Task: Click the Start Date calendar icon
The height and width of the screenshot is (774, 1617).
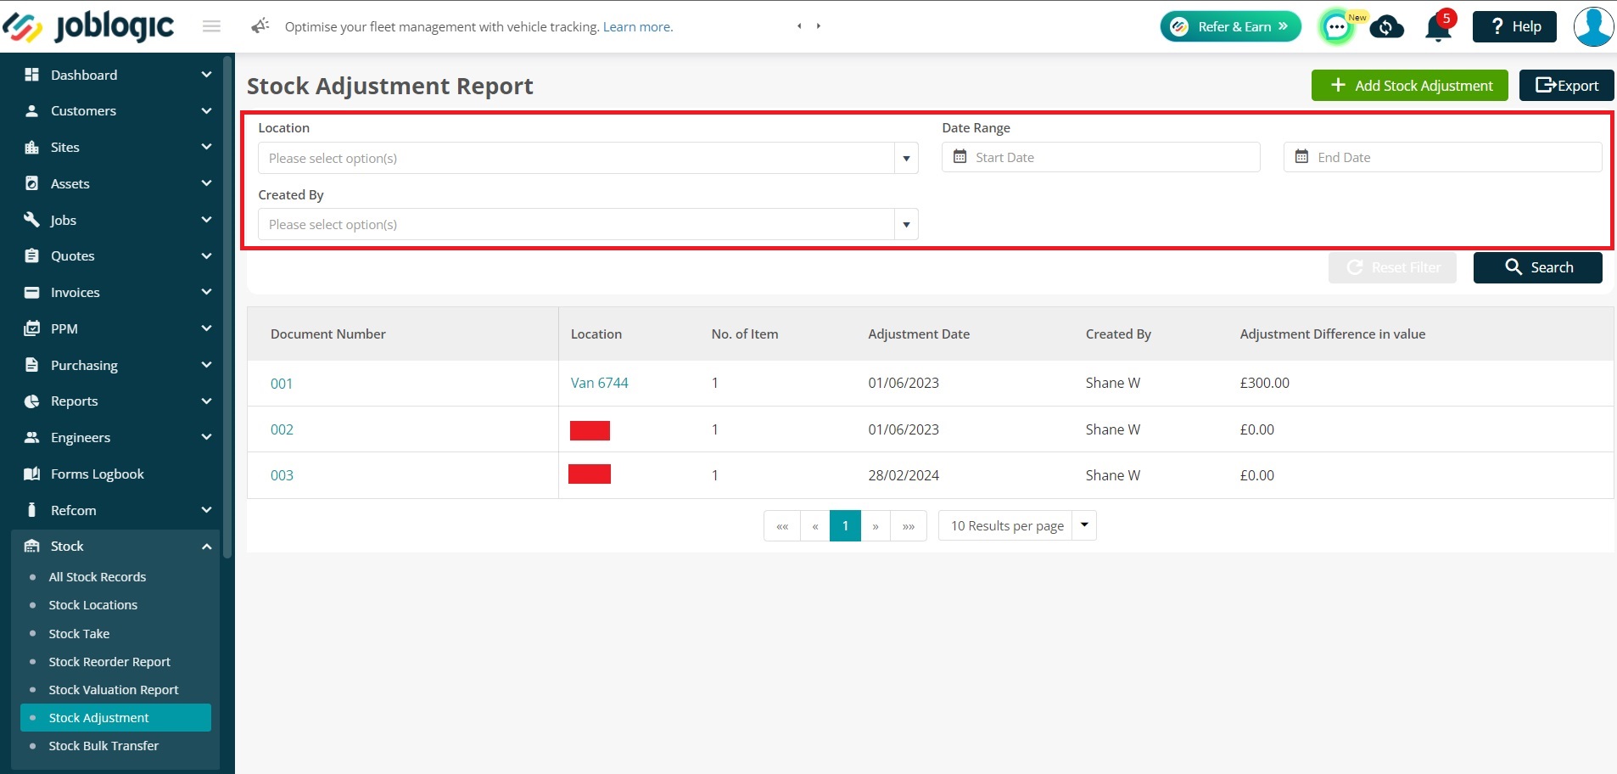Action: pos(960,157)
